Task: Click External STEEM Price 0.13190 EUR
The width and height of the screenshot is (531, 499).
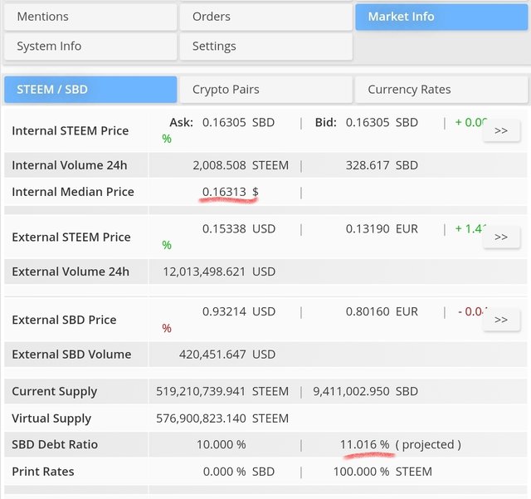Action: [382, 229]
